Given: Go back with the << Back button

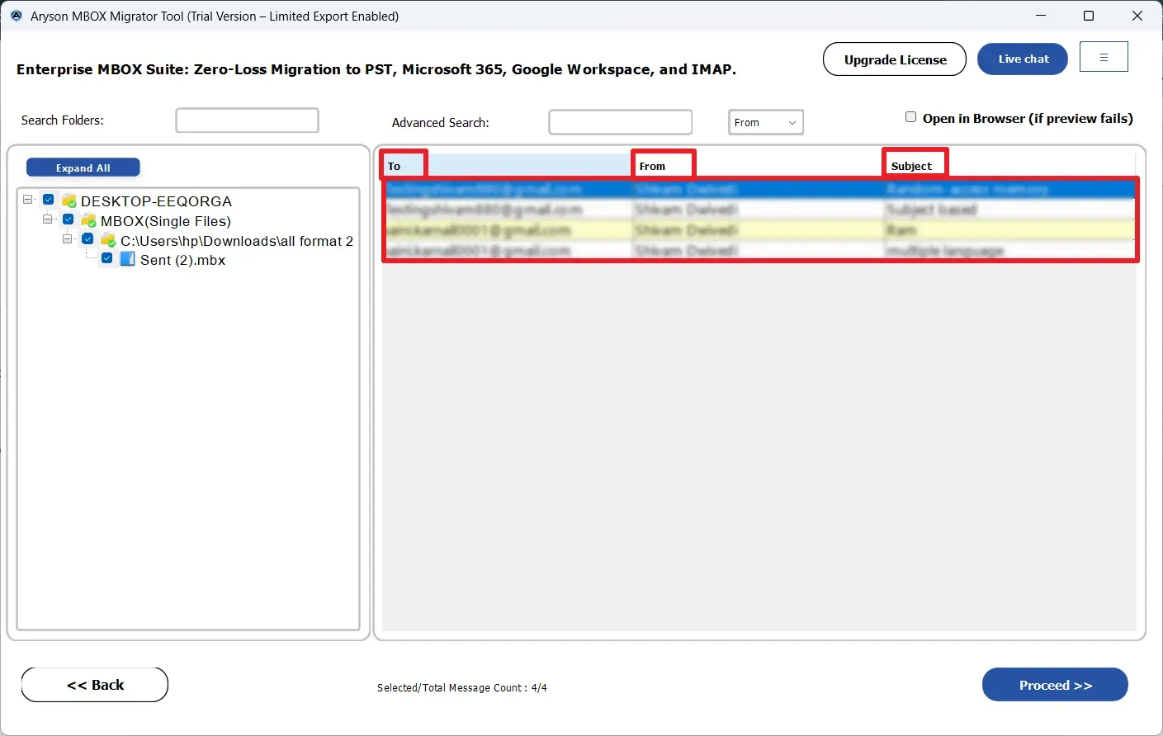Looking at the screenshot, I should pyautogui.click(x=95, y=685).
